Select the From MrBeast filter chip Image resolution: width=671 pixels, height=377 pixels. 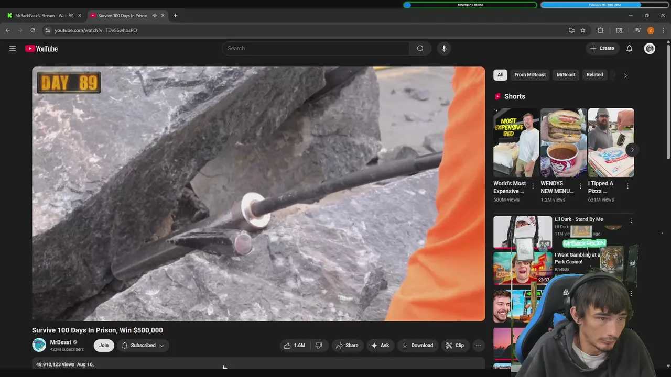530,75
